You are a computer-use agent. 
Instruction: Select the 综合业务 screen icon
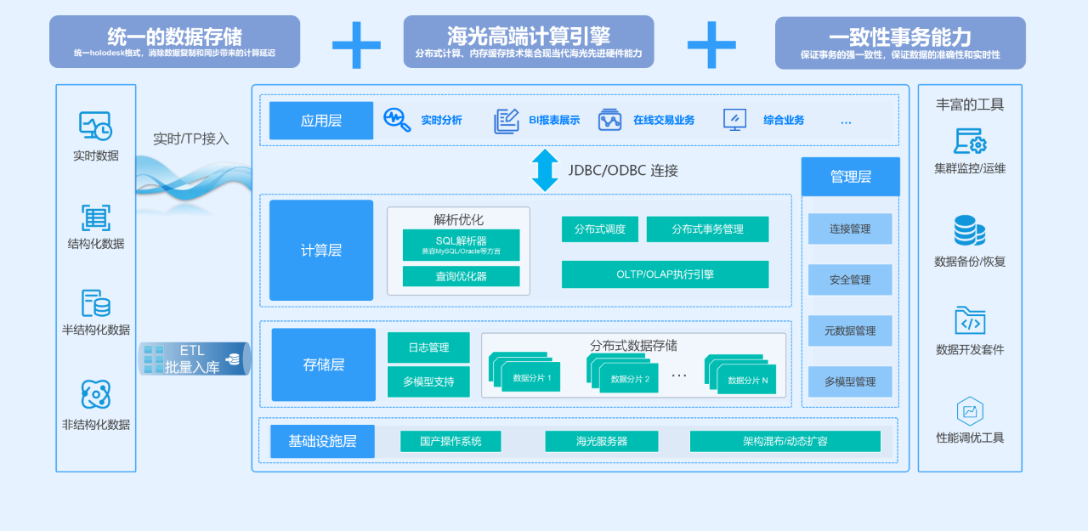(734, 120)
